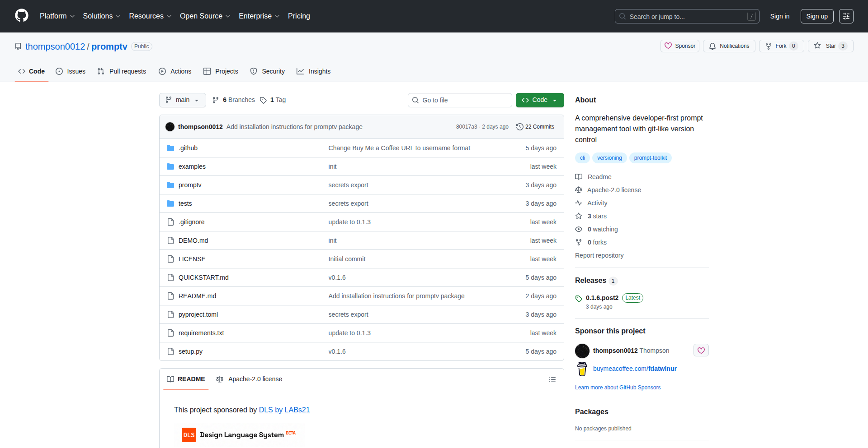Click the Go to file search box
Screen dimensions: 868x448
459,100
